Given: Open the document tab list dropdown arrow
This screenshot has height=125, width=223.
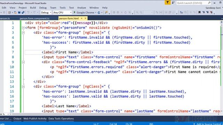Looking at the screenshot, I should (x=222, y=18).
